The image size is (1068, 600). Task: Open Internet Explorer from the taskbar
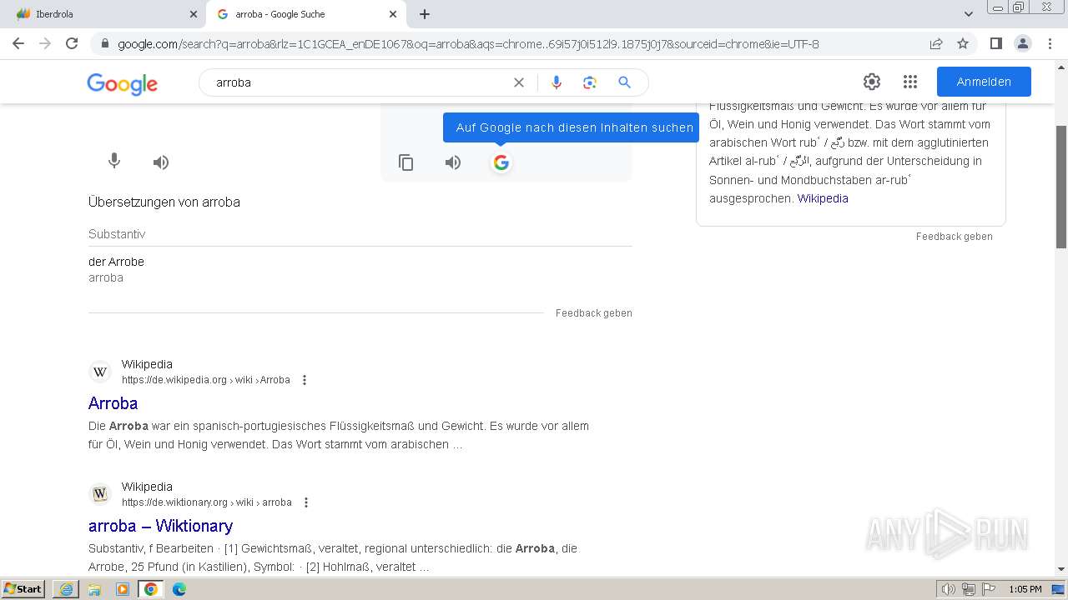[66, 589]
